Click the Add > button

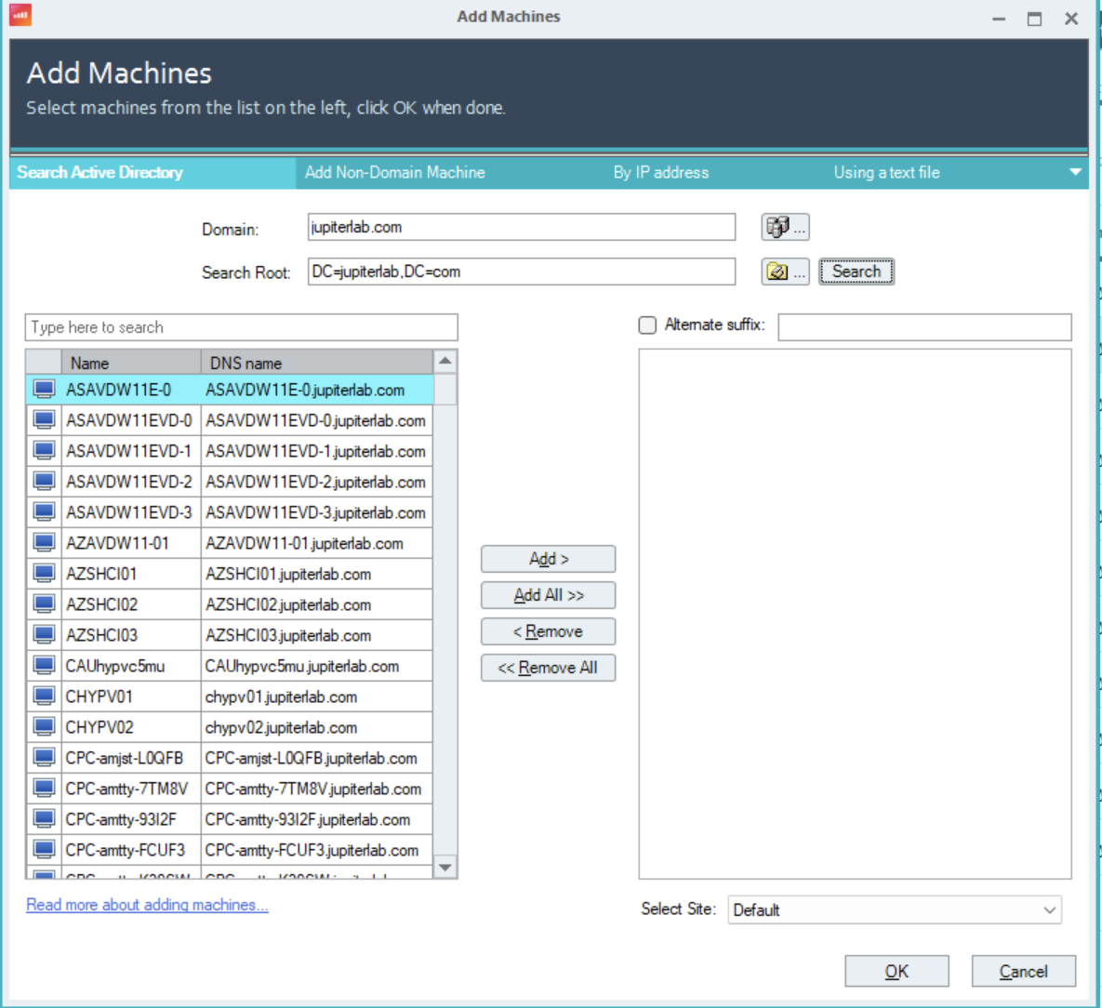[548, 559]
